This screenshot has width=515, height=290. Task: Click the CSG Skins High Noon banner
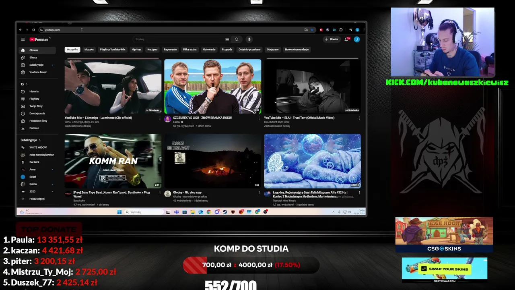coord(444,235)
